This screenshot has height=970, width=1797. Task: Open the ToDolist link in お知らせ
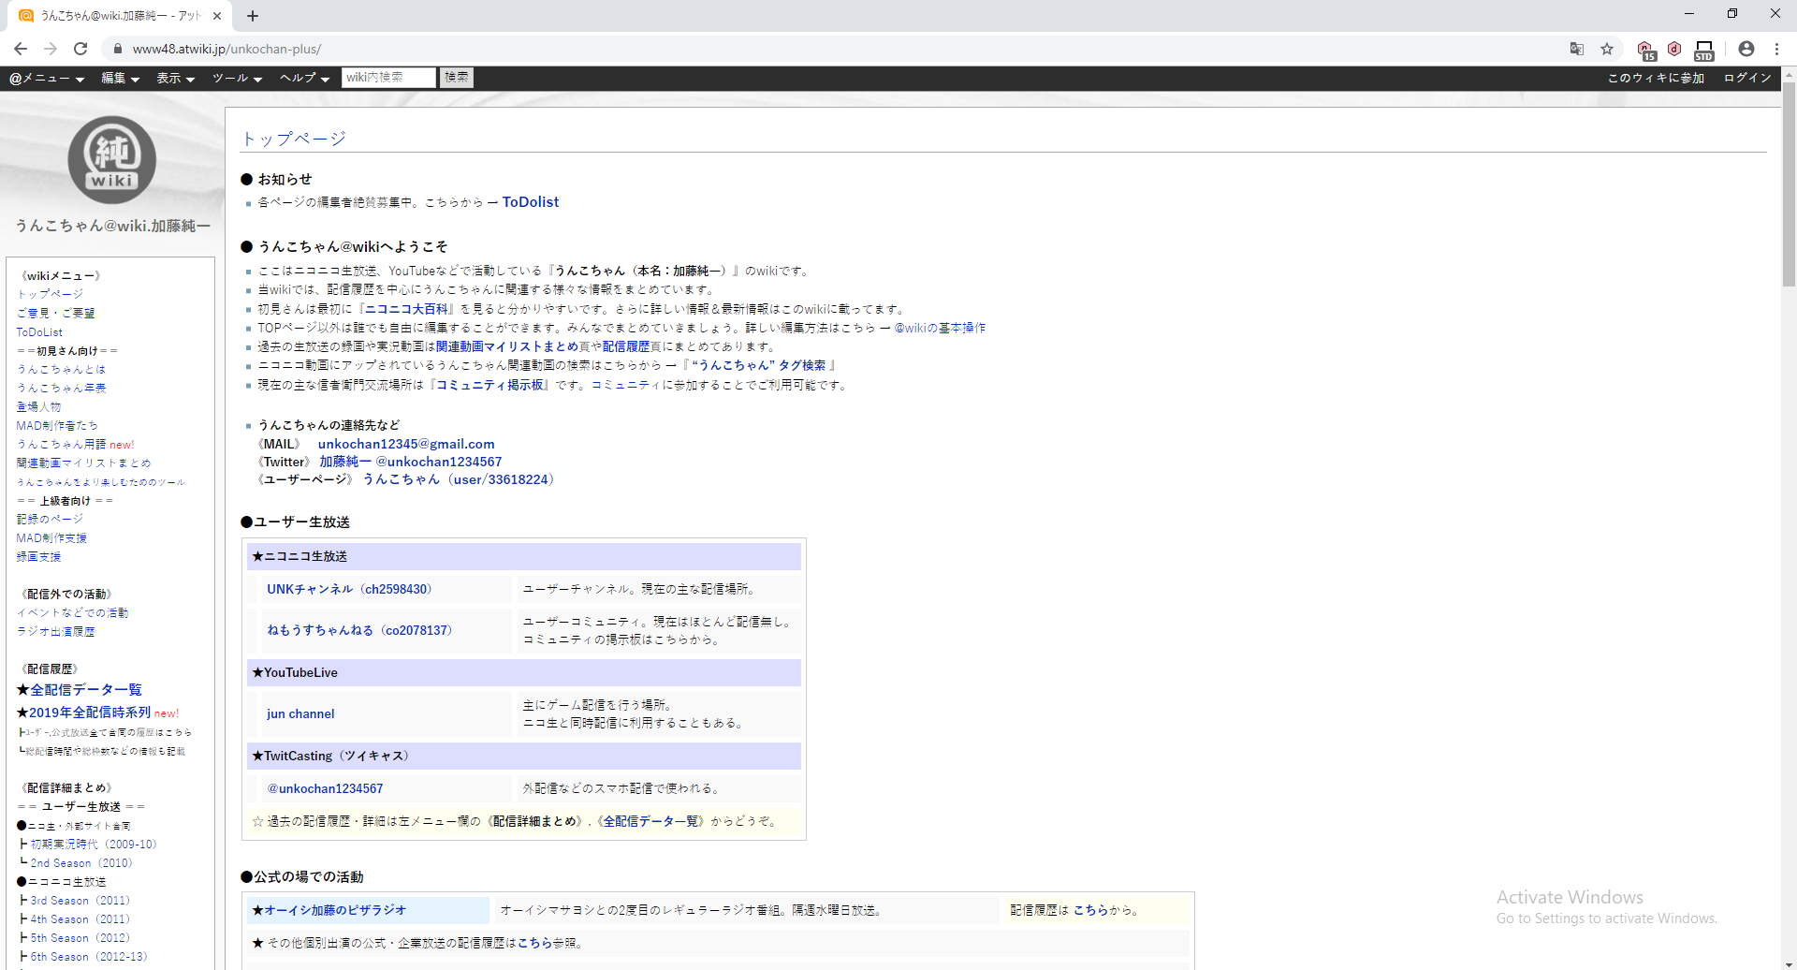tap(530, 202)
